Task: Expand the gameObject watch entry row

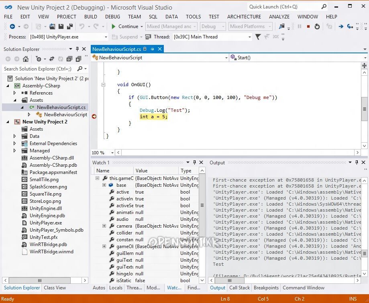Action: [104, 246]
